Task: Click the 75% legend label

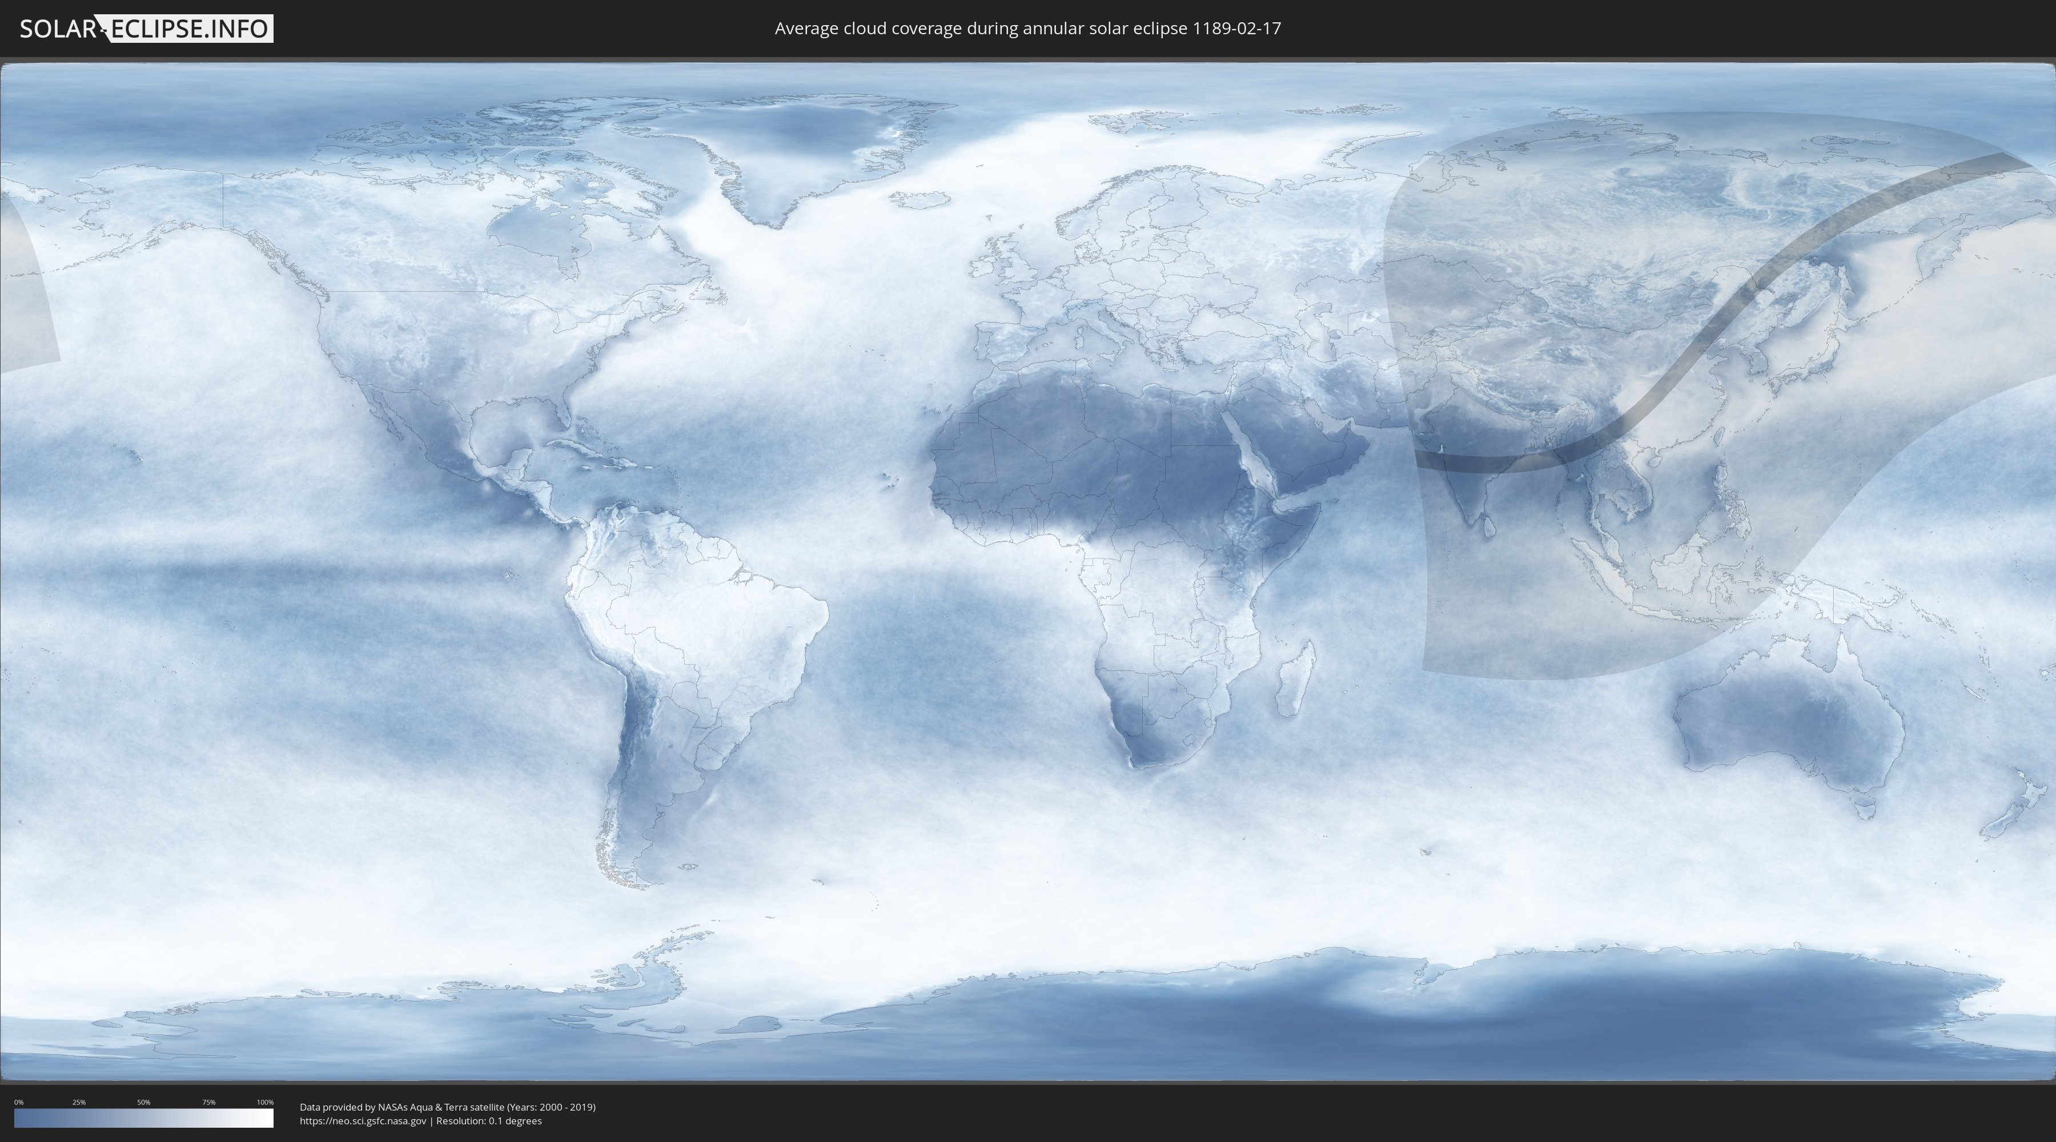Action: pyautogui.click(x=208, y=1102)
